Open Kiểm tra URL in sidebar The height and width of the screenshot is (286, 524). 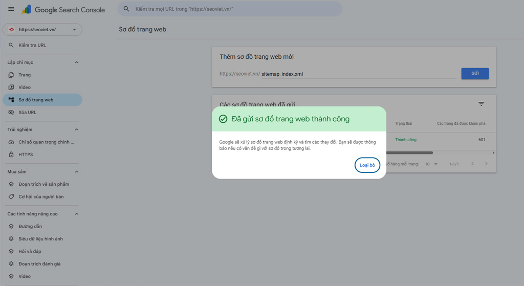(42, 45)
